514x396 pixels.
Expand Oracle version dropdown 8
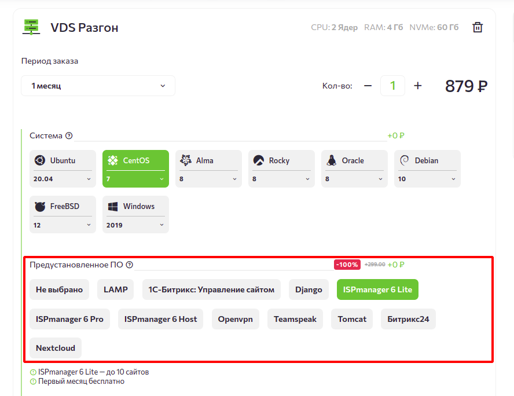point(354,179)
